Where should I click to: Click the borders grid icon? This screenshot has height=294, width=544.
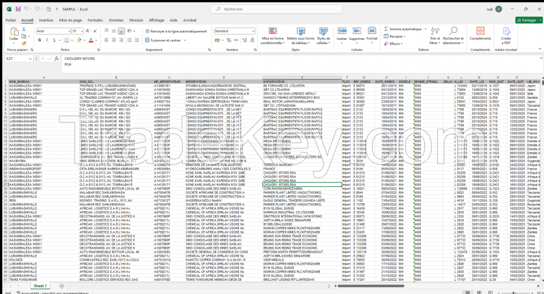(x=67, y=40)
